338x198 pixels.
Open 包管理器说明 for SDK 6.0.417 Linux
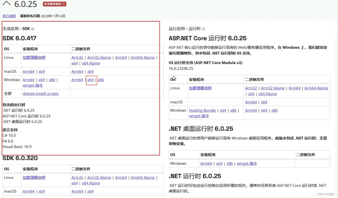34,58
